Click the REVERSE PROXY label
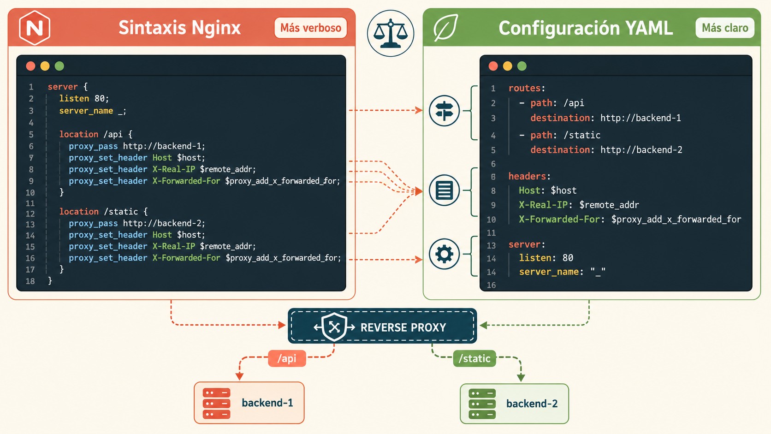Image resolution: width=771 pixels, height=434 pixels. point(403,327)
